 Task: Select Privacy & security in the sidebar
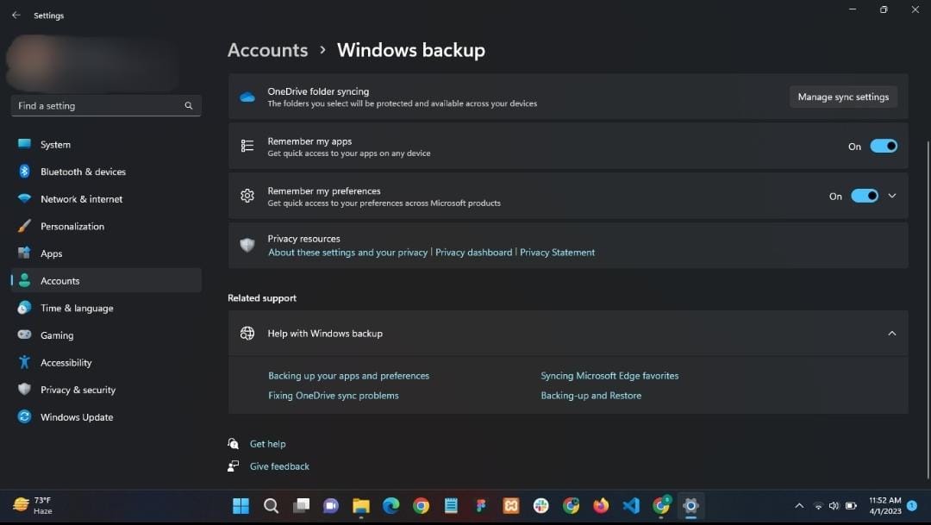78,390
